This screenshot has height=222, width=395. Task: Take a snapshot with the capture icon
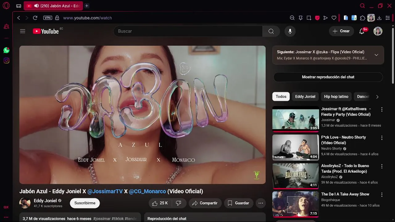click(x=309, y=18)
